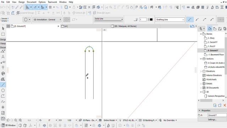
Task: Click the Fit in Window zoom icon
Action: pyautogui.click(x=21, y=120)
